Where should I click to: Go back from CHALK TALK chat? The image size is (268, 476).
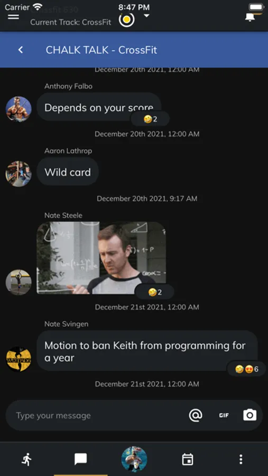(21, 50)
